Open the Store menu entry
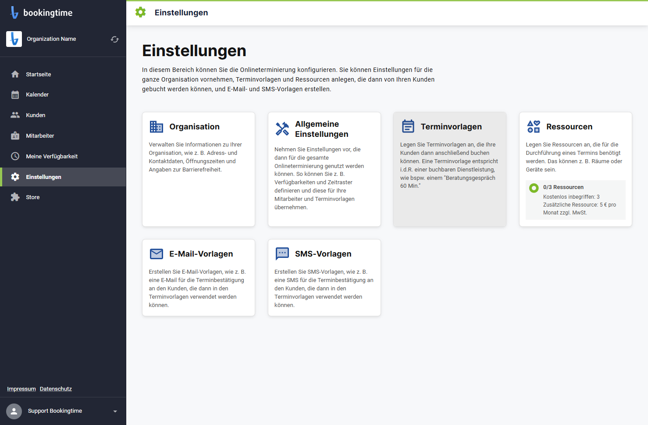 [x=63, y=197]
